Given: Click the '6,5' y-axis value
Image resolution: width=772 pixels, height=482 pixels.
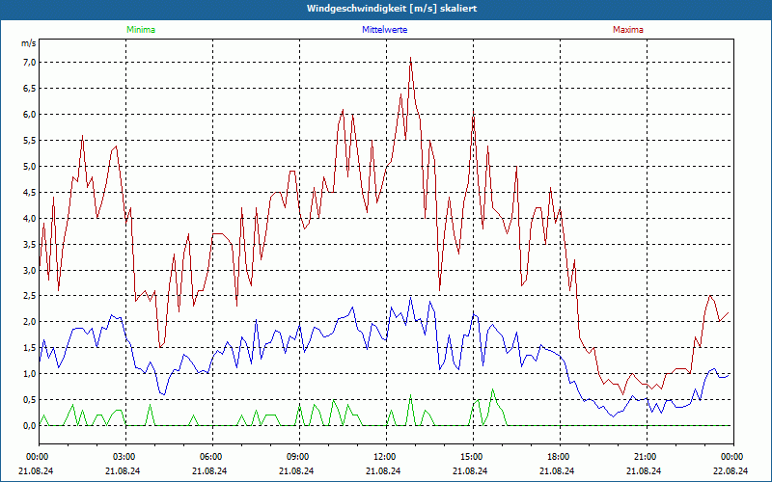Looking at the screenshot, I should click(30, 88).
